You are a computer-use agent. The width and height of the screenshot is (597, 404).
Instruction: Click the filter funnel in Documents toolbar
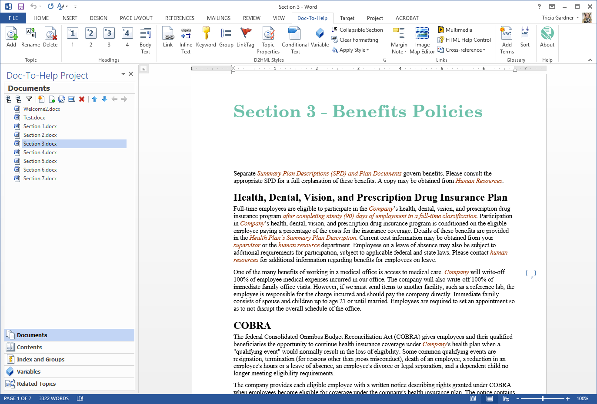[x=29, y=99]
